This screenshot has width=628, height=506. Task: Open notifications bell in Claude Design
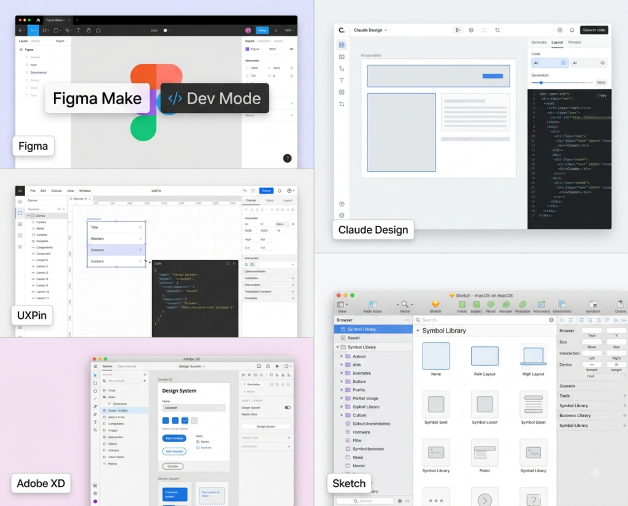tap(572, 30)
